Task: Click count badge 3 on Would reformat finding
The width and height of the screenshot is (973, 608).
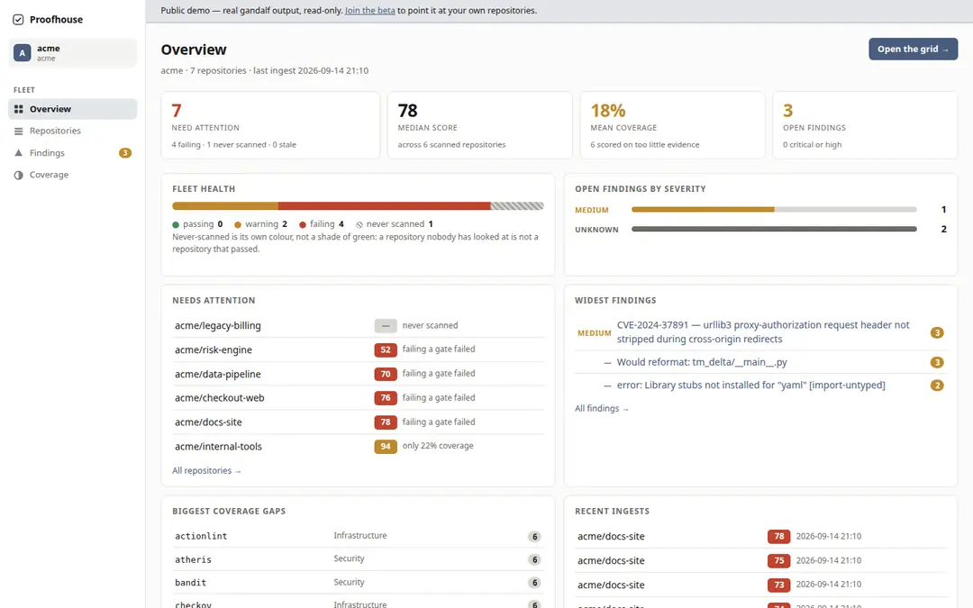Action: click(x=937, y=362)
